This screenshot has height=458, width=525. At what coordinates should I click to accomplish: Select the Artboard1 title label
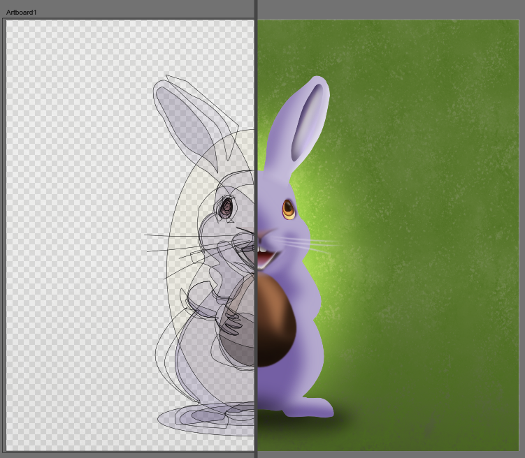(x=22, y=13)
